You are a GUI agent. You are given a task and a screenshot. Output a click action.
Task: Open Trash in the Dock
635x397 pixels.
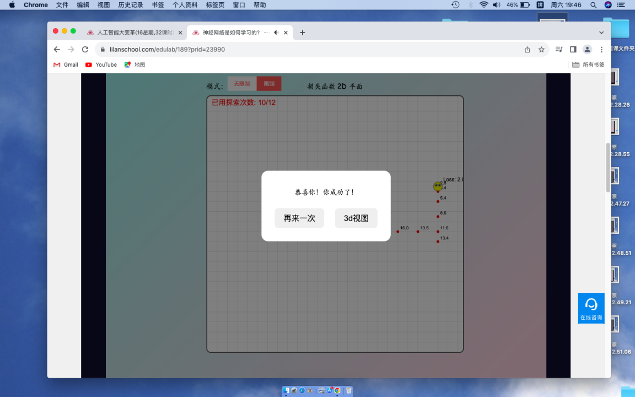point(349,390)
